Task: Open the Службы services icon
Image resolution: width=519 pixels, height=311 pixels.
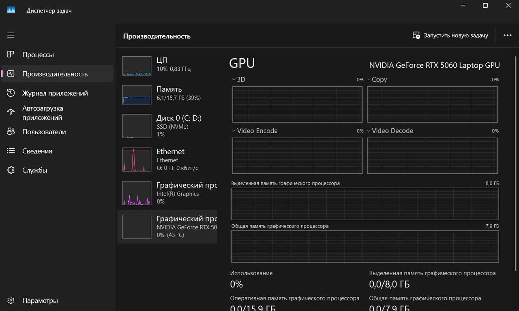Action: tap(11, 170)
